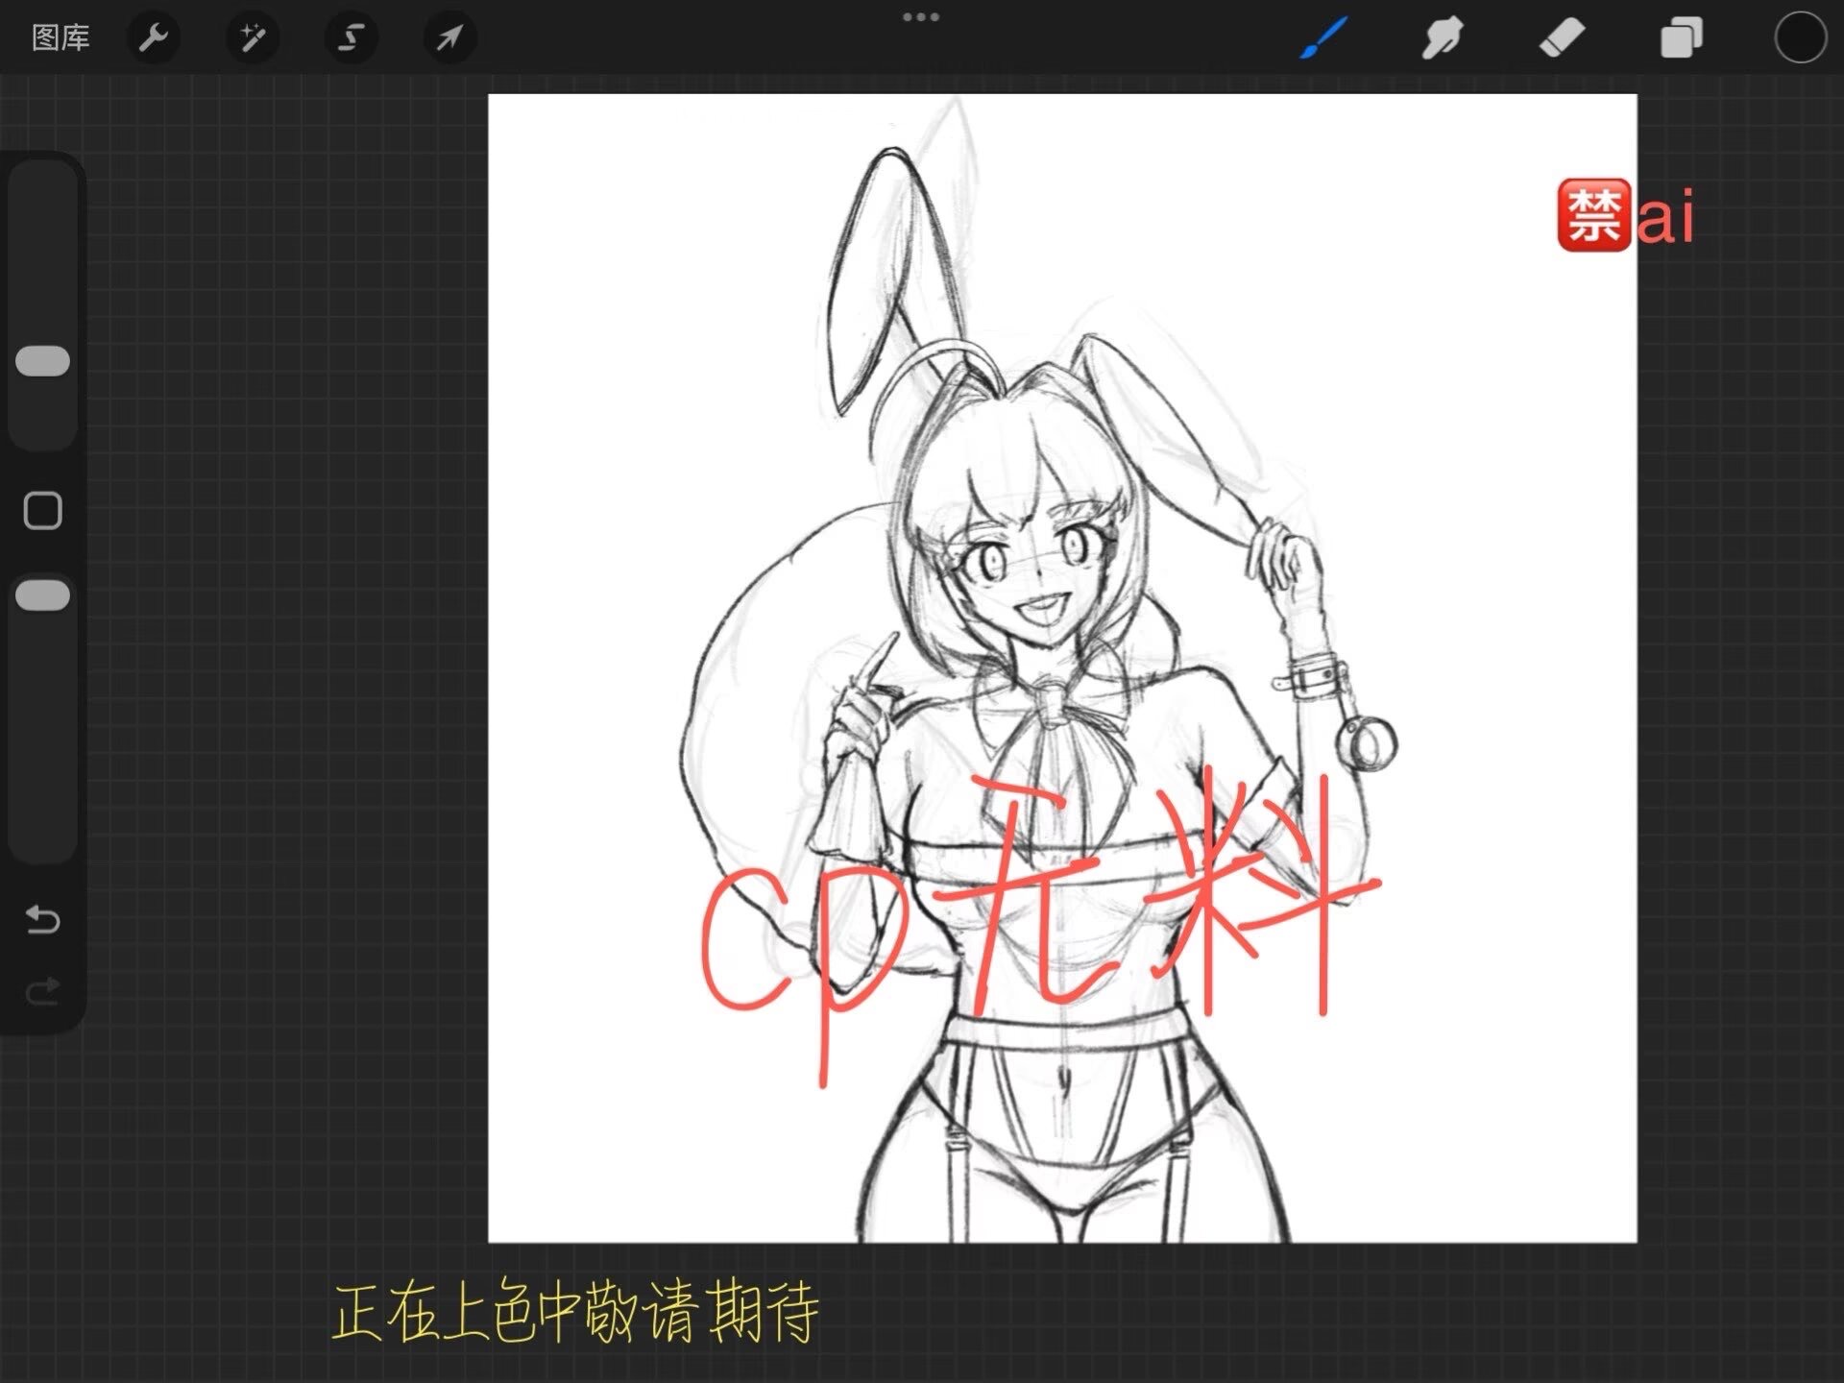
Task: Click the red 禁 emoji sticker
Action: (1593, 215)
